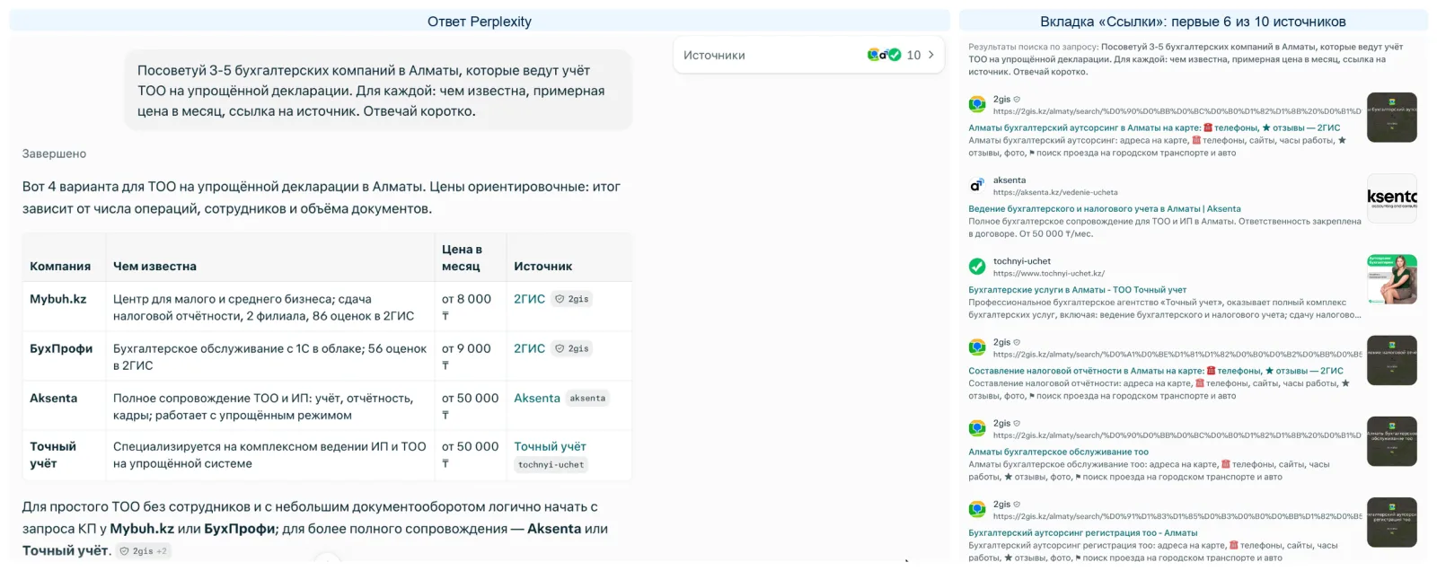Click the stacked source favicons in Источники bar
Viewport: 1437px width, 571px height.
point(884,55)
